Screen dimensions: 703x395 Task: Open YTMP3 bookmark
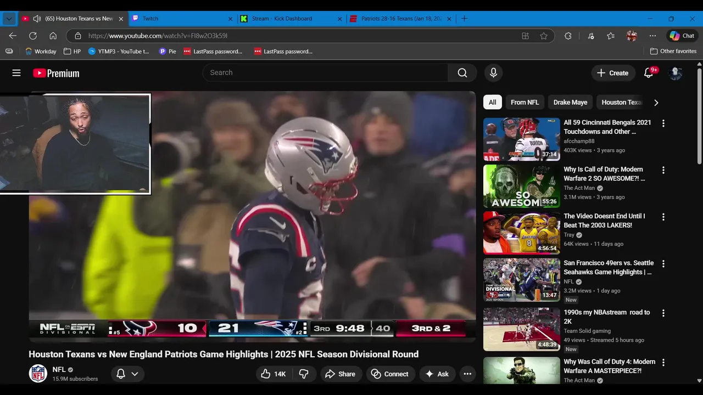(x=119, y=51)
